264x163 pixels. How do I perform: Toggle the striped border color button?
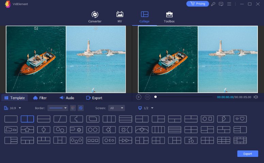[81, 108]
